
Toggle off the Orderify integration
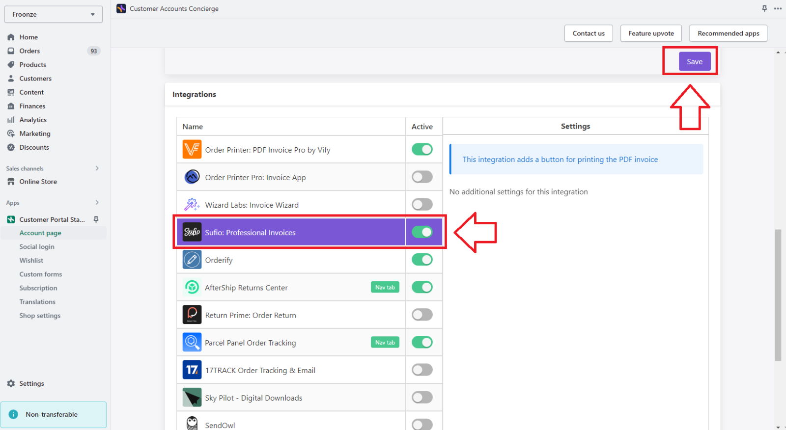(x=422, y=260)
